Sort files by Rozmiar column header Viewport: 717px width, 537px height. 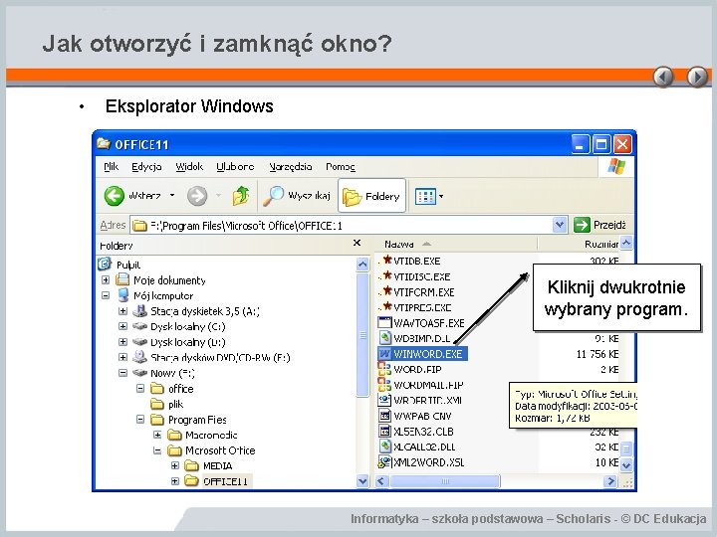tap(601, 245)
